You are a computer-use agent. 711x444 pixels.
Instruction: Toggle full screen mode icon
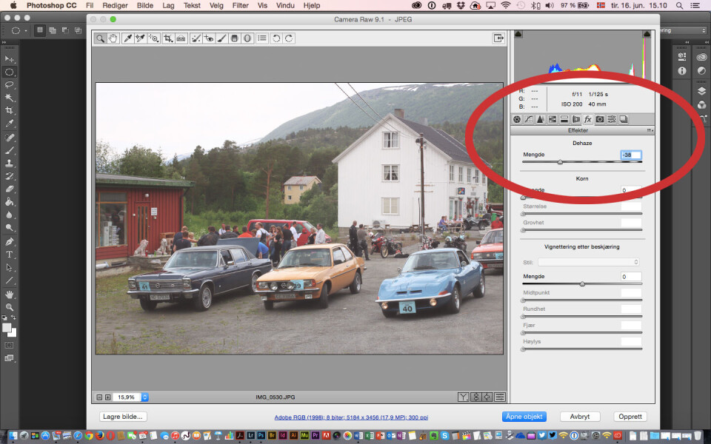pyautogui.click(x=498, y=38)
